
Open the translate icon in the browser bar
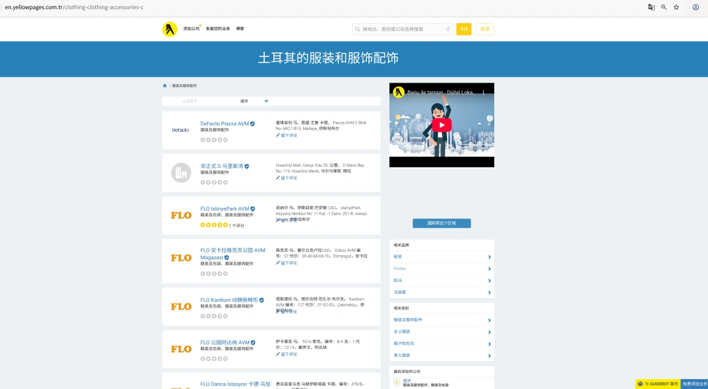click(x=651, y=7)
